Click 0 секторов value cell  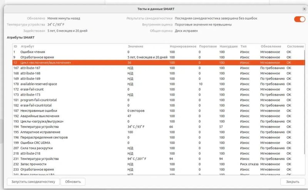pyautogui.click(x=136, y=111)
